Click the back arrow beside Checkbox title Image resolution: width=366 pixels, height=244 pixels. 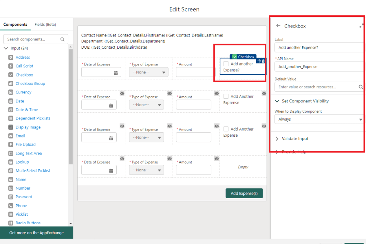278,26
